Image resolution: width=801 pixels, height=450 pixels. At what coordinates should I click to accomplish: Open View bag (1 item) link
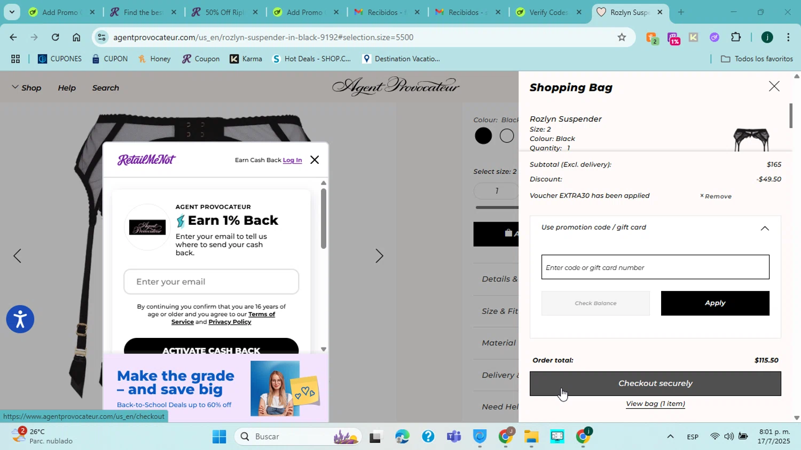[655, 404]
